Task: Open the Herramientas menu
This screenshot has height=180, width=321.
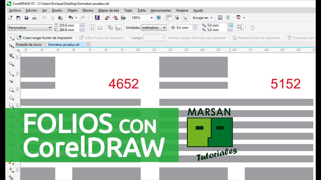Action: point(161,10)
